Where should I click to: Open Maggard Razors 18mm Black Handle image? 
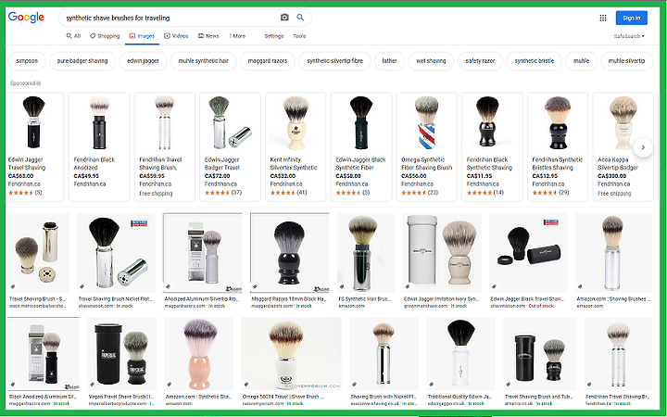[x=289, y=253]
